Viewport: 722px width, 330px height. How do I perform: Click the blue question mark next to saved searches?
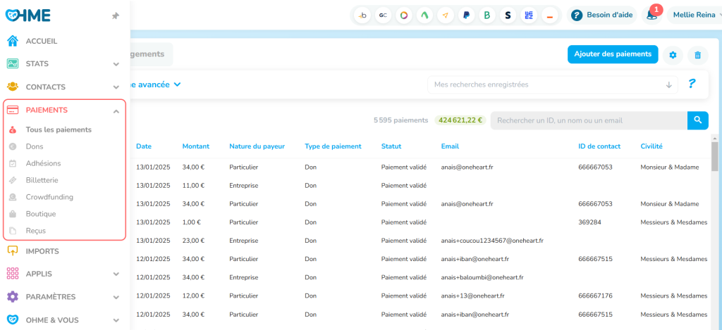point(692,84)
